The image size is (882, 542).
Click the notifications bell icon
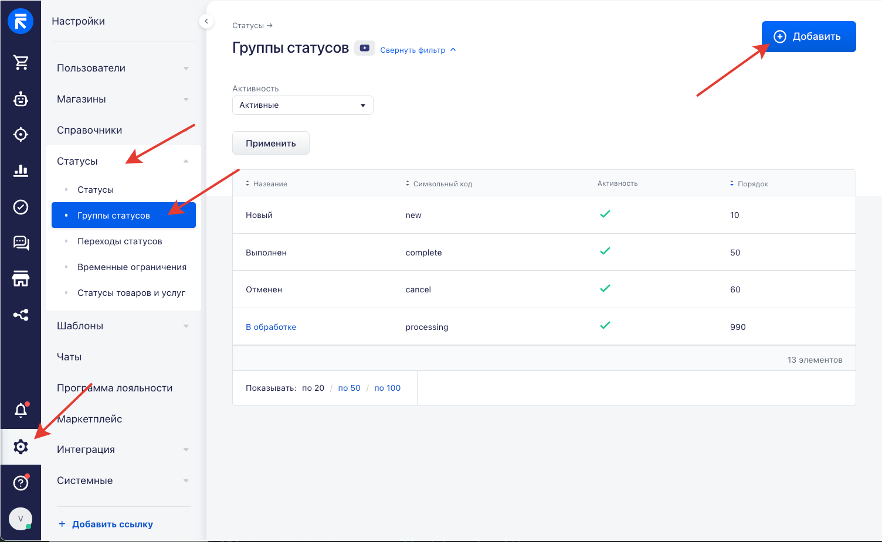click(x=21, y=410)
